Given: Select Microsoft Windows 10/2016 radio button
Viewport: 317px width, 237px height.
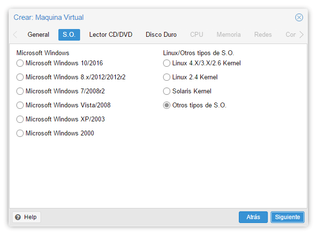Looking at the screenshot, I should (x=20, y=63).
